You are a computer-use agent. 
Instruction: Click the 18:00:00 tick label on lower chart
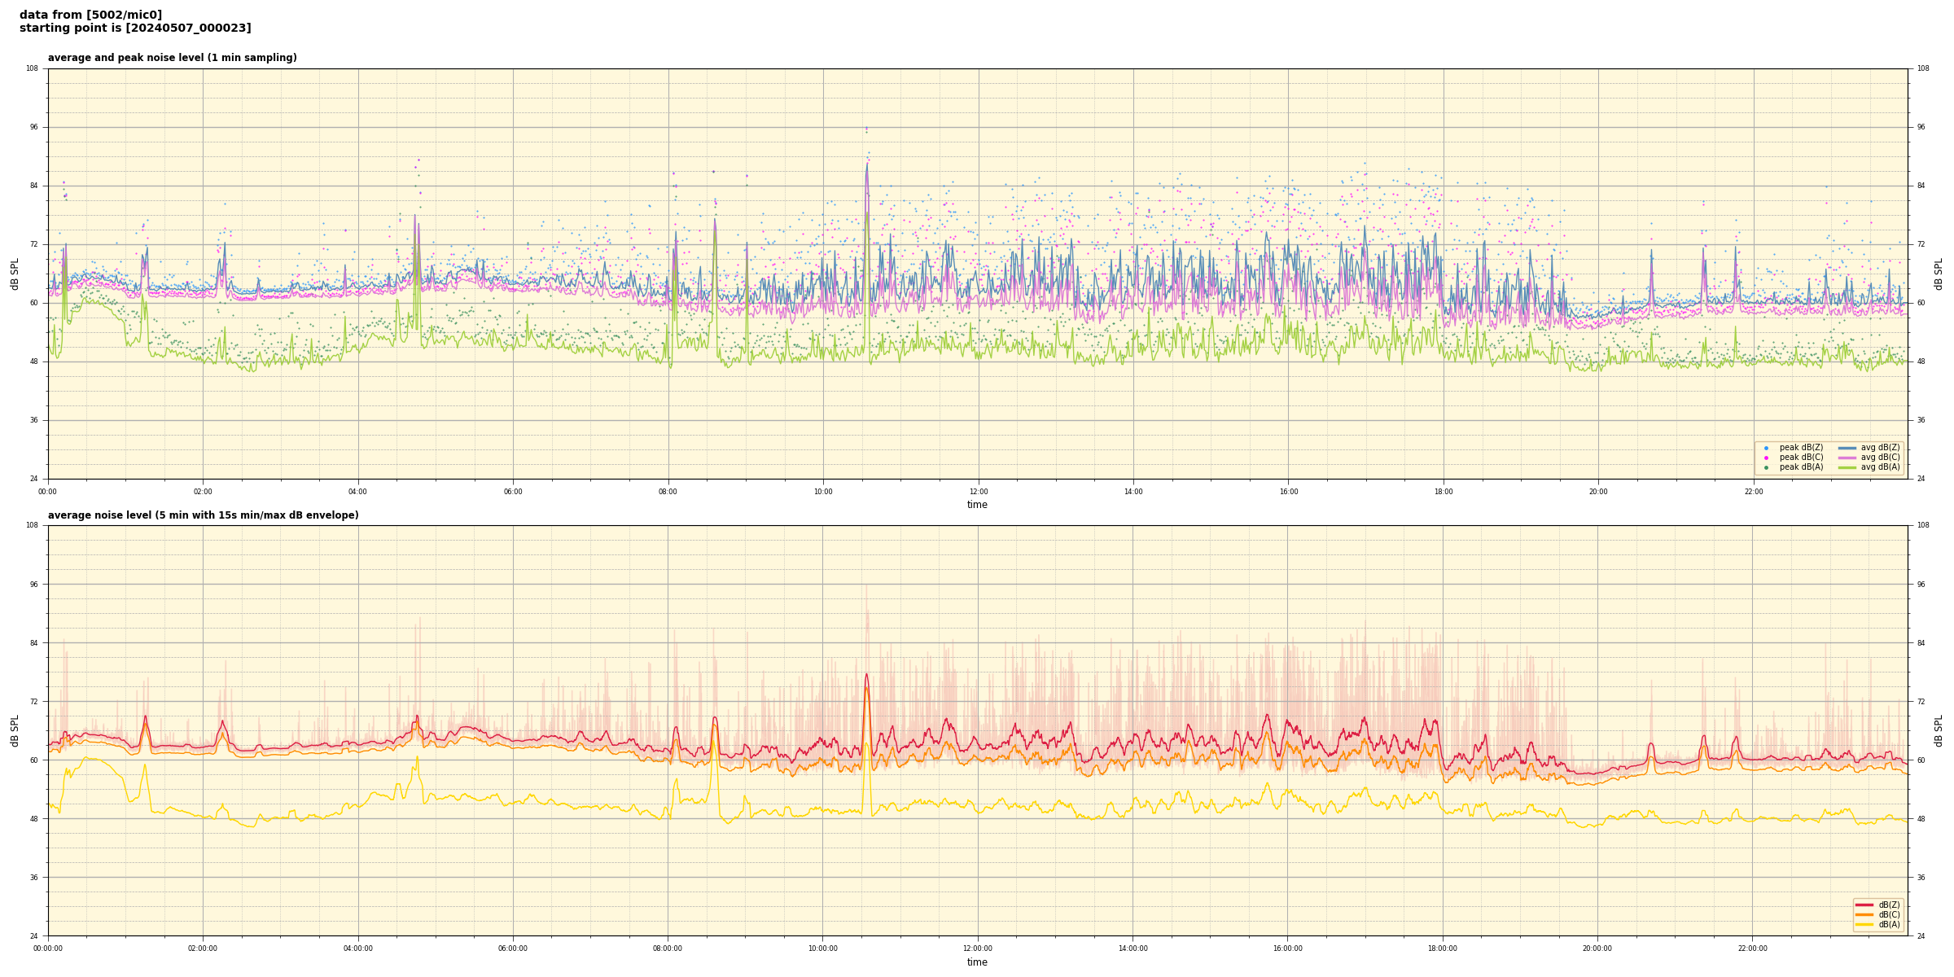pos(1442,949)
